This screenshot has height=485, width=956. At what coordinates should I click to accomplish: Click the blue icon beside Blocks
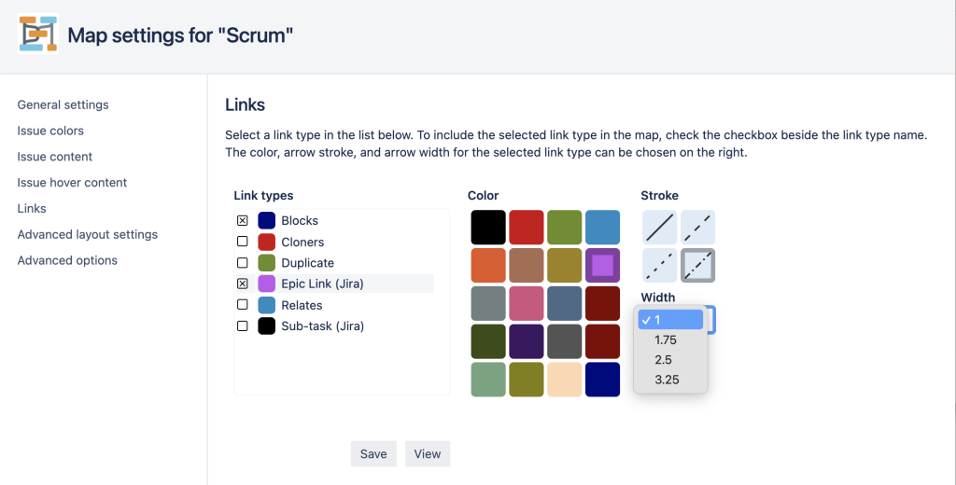[266, 220]
